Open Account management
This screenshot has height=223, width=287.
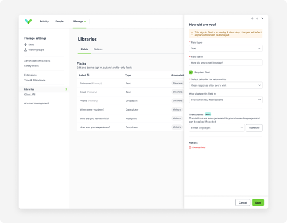[x=36, y=103]
